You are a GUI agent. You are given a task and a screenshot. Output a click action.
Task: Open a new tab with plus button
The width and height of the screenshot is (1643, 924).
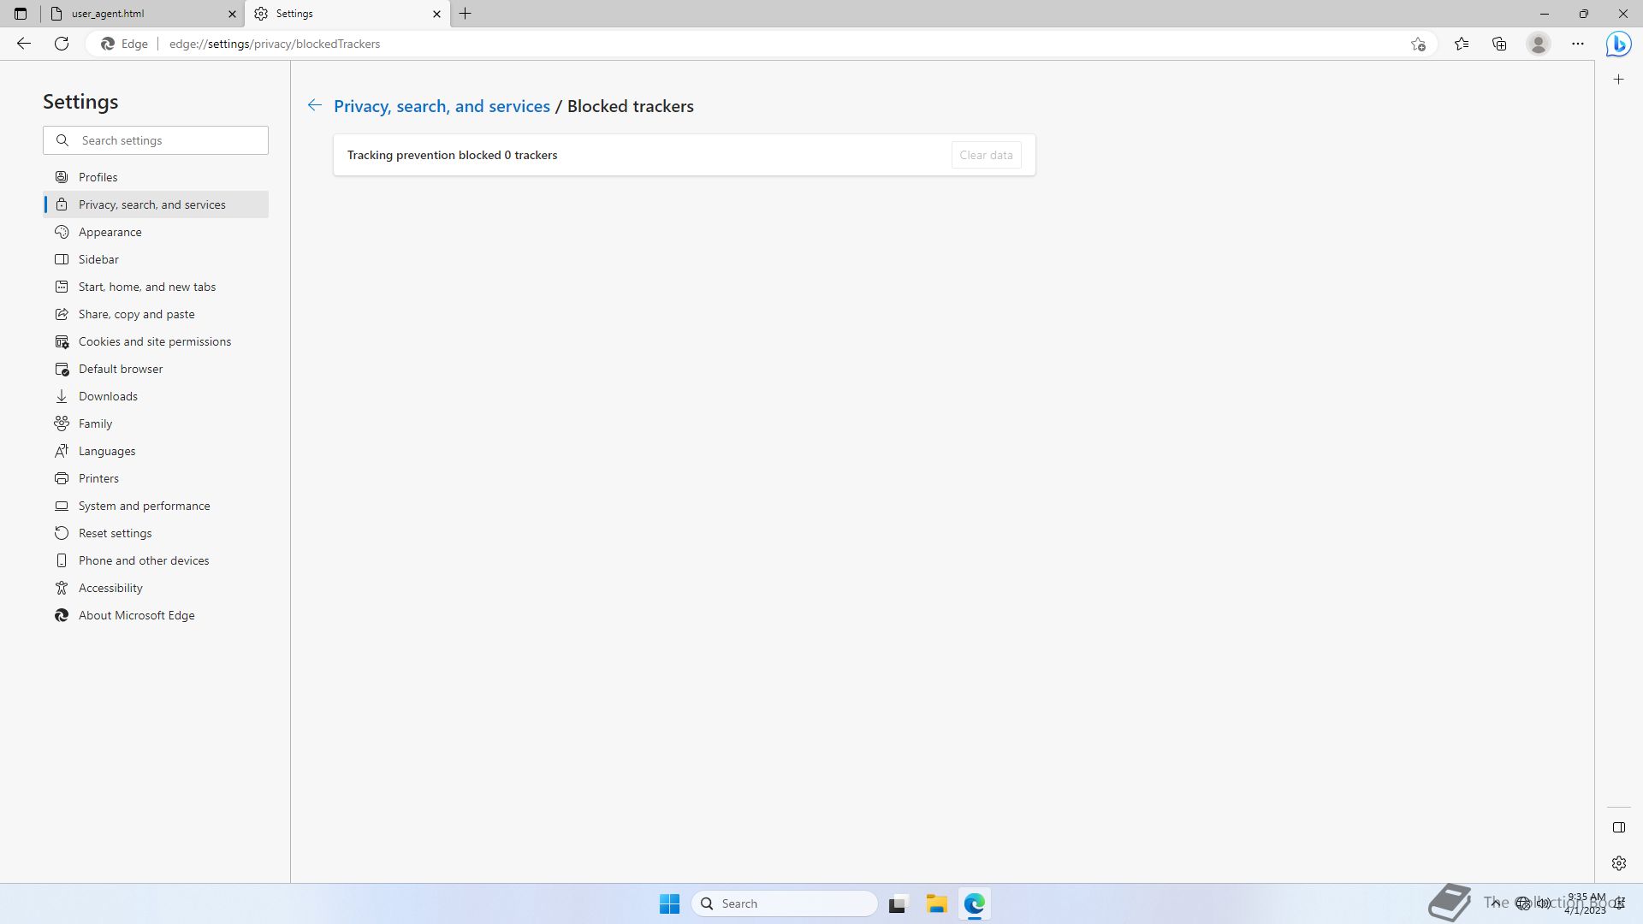coord(466,14)
